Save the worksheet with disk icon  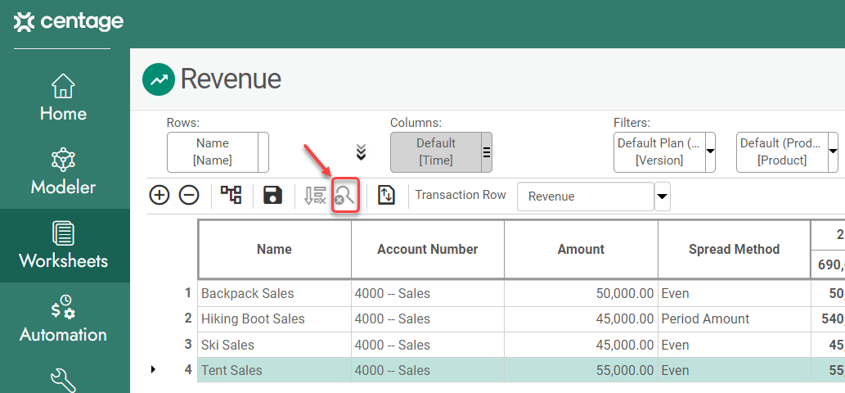click(x=273, y=195)
